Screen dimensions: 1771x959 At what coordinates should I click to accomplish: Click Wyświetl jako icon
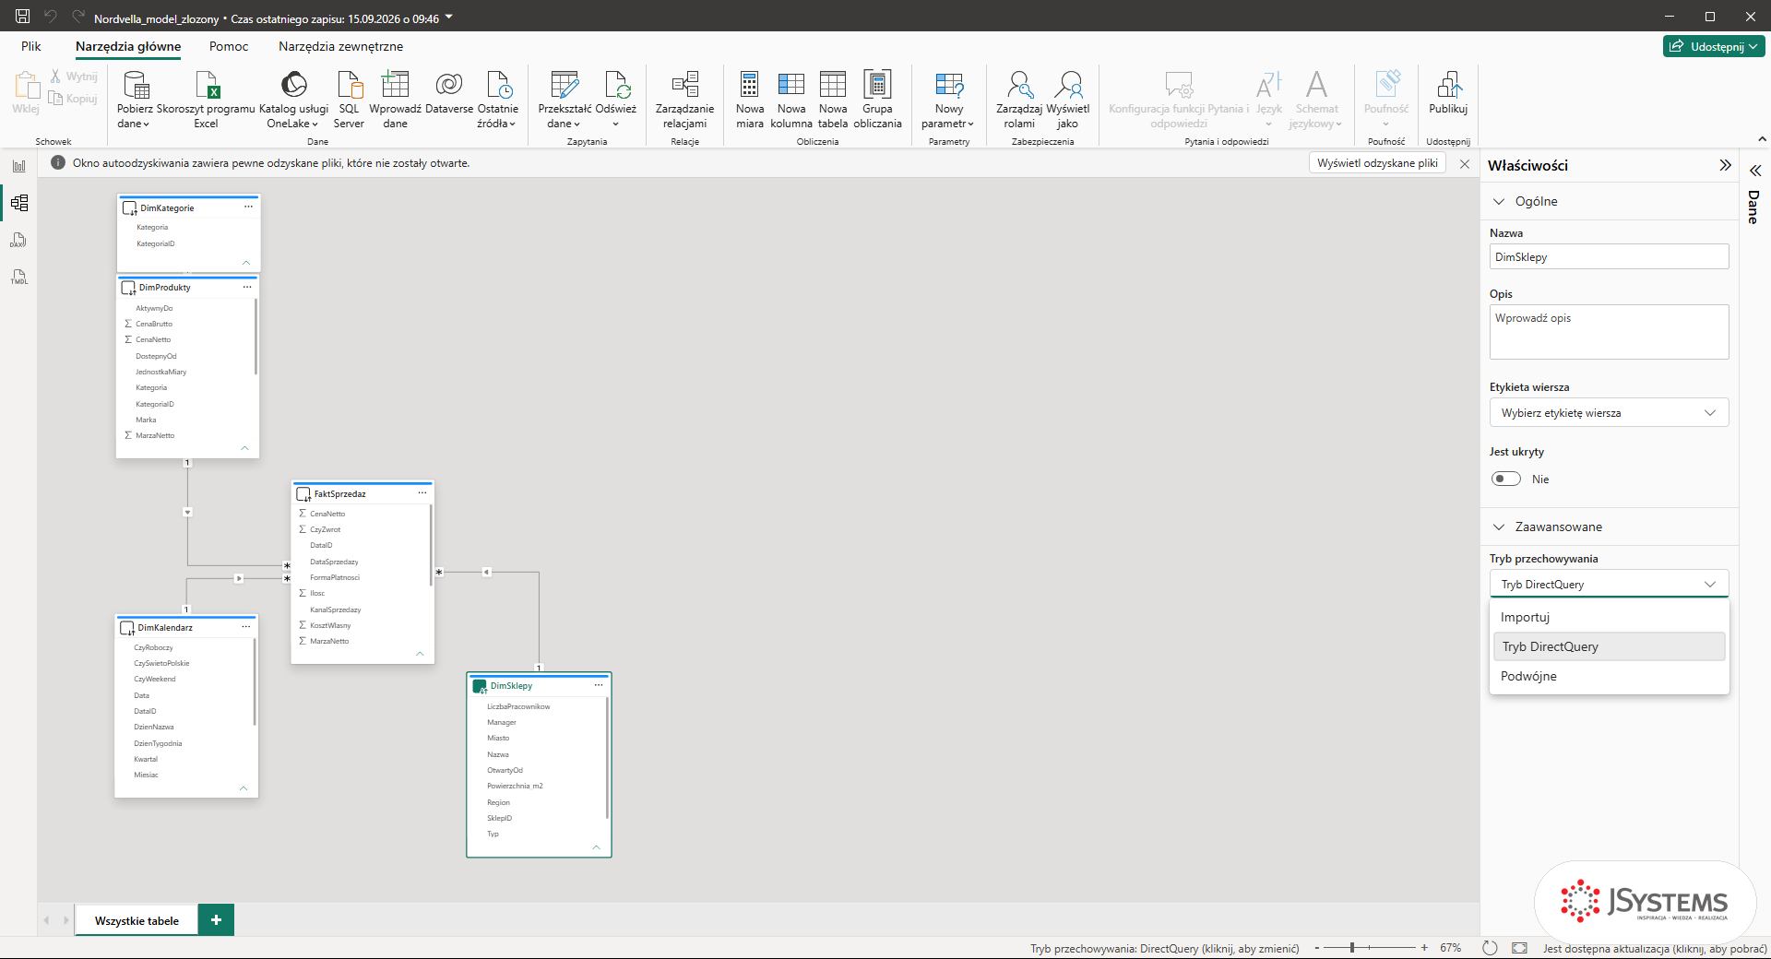coord(1068,85)
